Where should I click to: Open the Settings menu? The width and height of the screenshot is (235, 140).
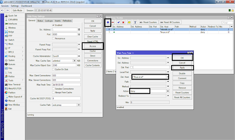tap(15, 6)
